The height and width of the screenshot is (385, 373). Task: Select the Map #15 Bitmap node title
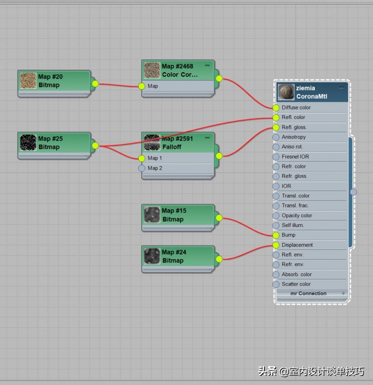point(174,215)
